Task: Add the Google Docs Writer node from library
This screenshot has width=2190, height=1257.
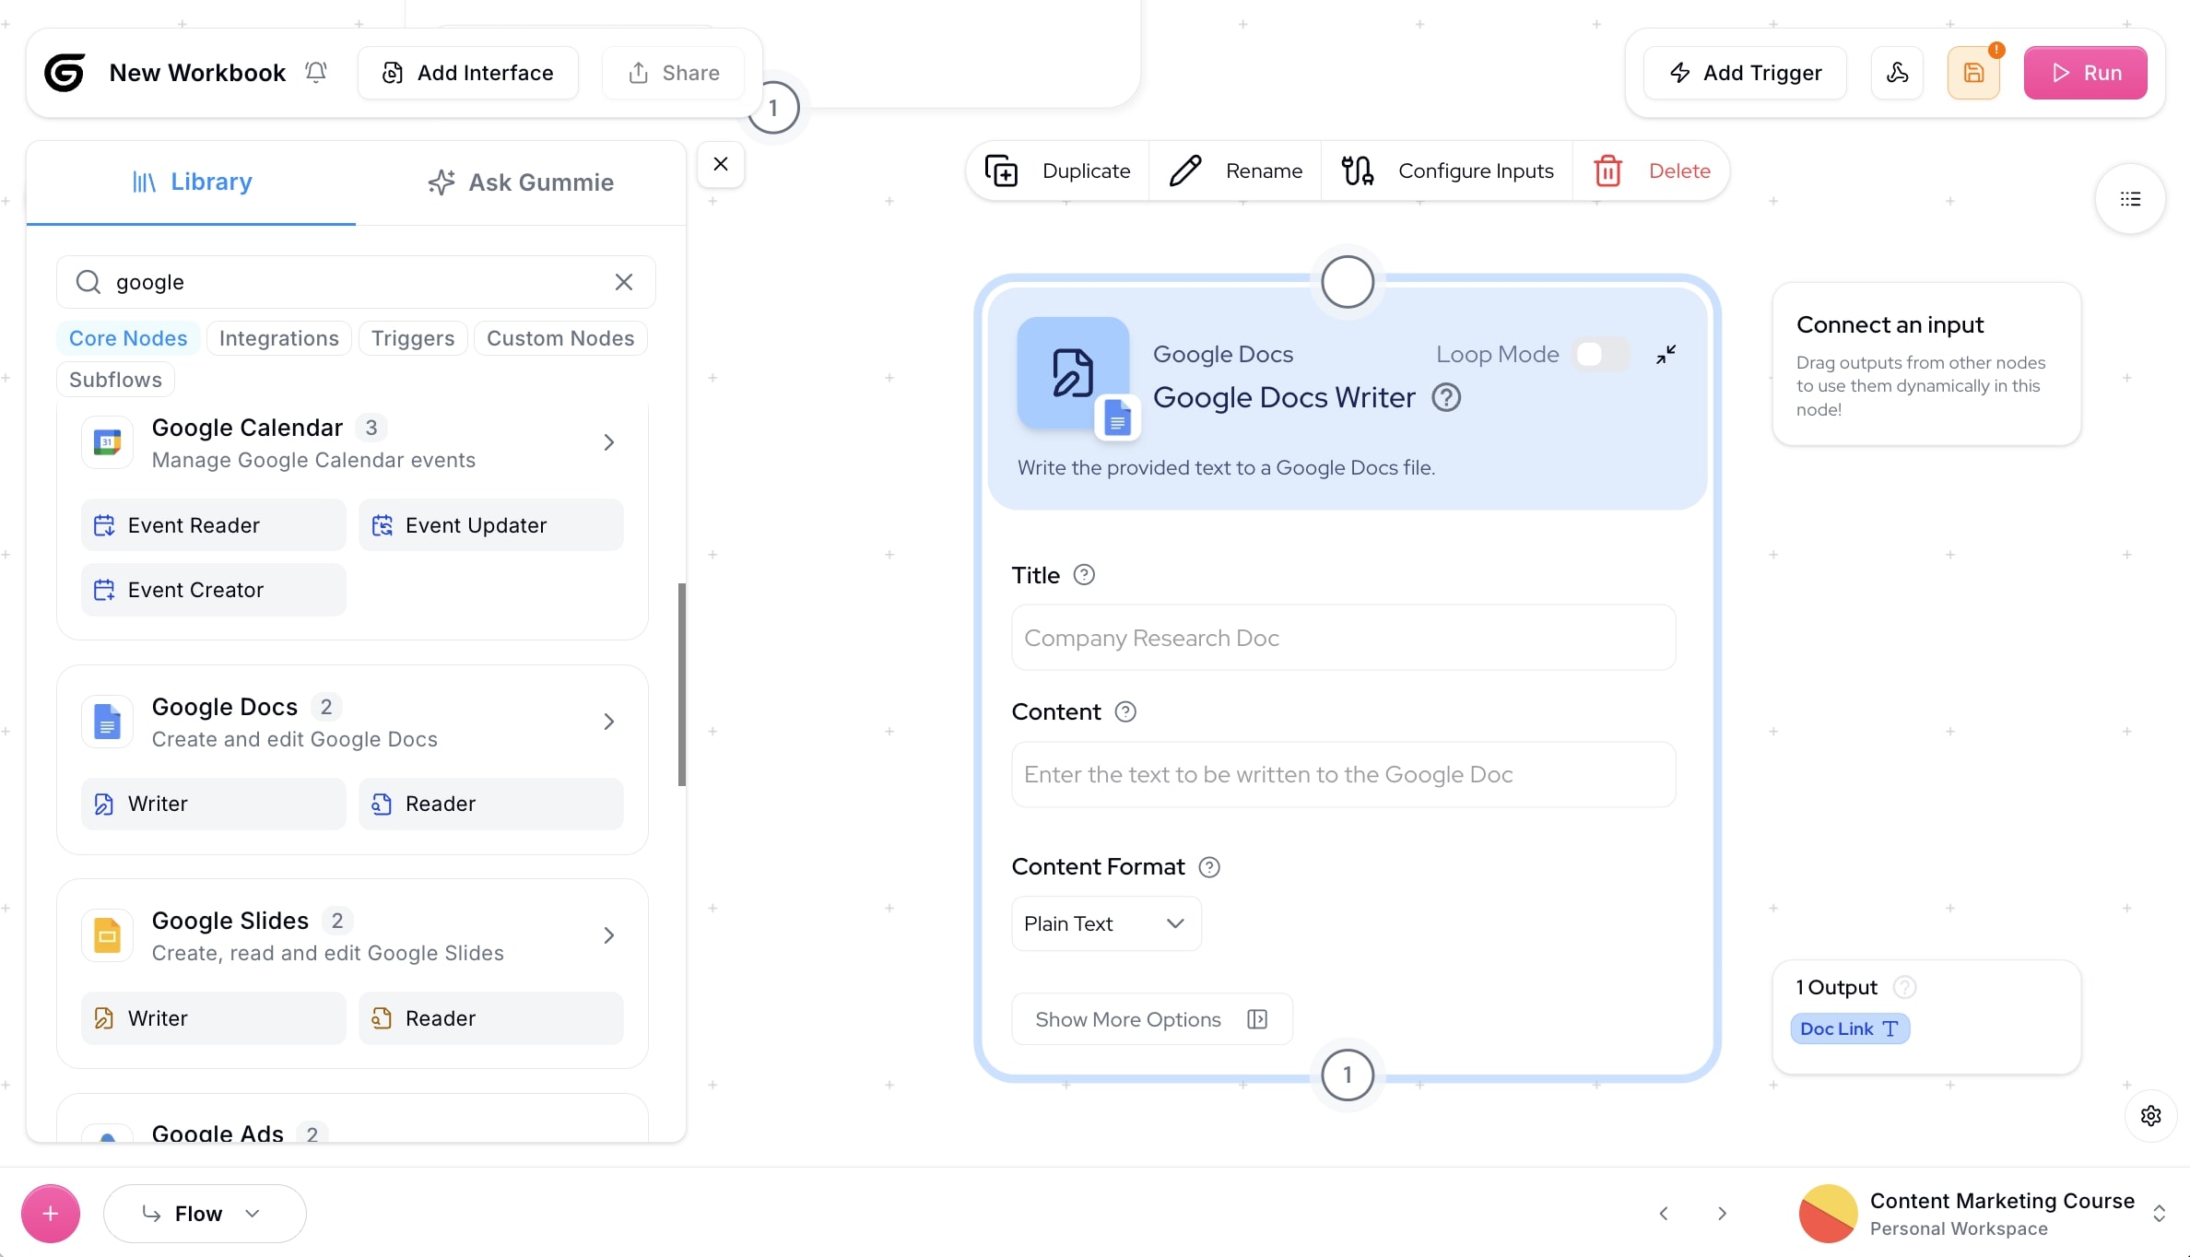Action: tap(214, 805)
